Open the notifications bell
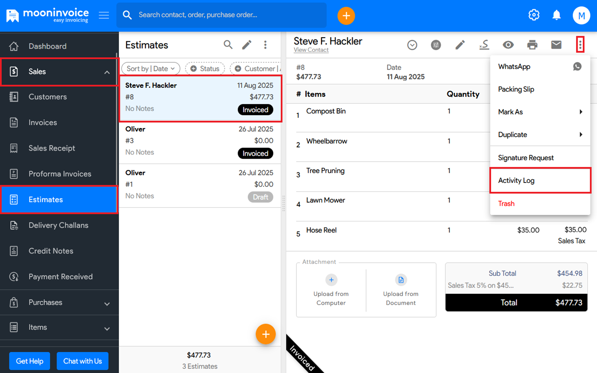The width and height of the screenshot is (597, 373). [556, 15]
